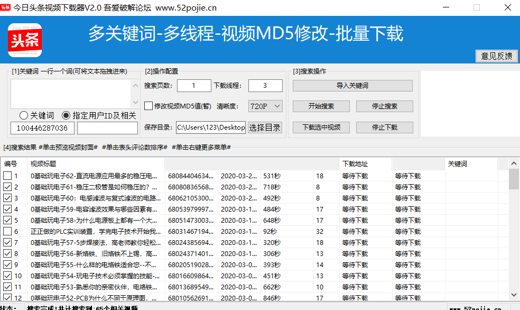The height and width of the screenshot is (310, 520).
Task: Click comment count 32 in row 6
Action: (x=320, y=232)
